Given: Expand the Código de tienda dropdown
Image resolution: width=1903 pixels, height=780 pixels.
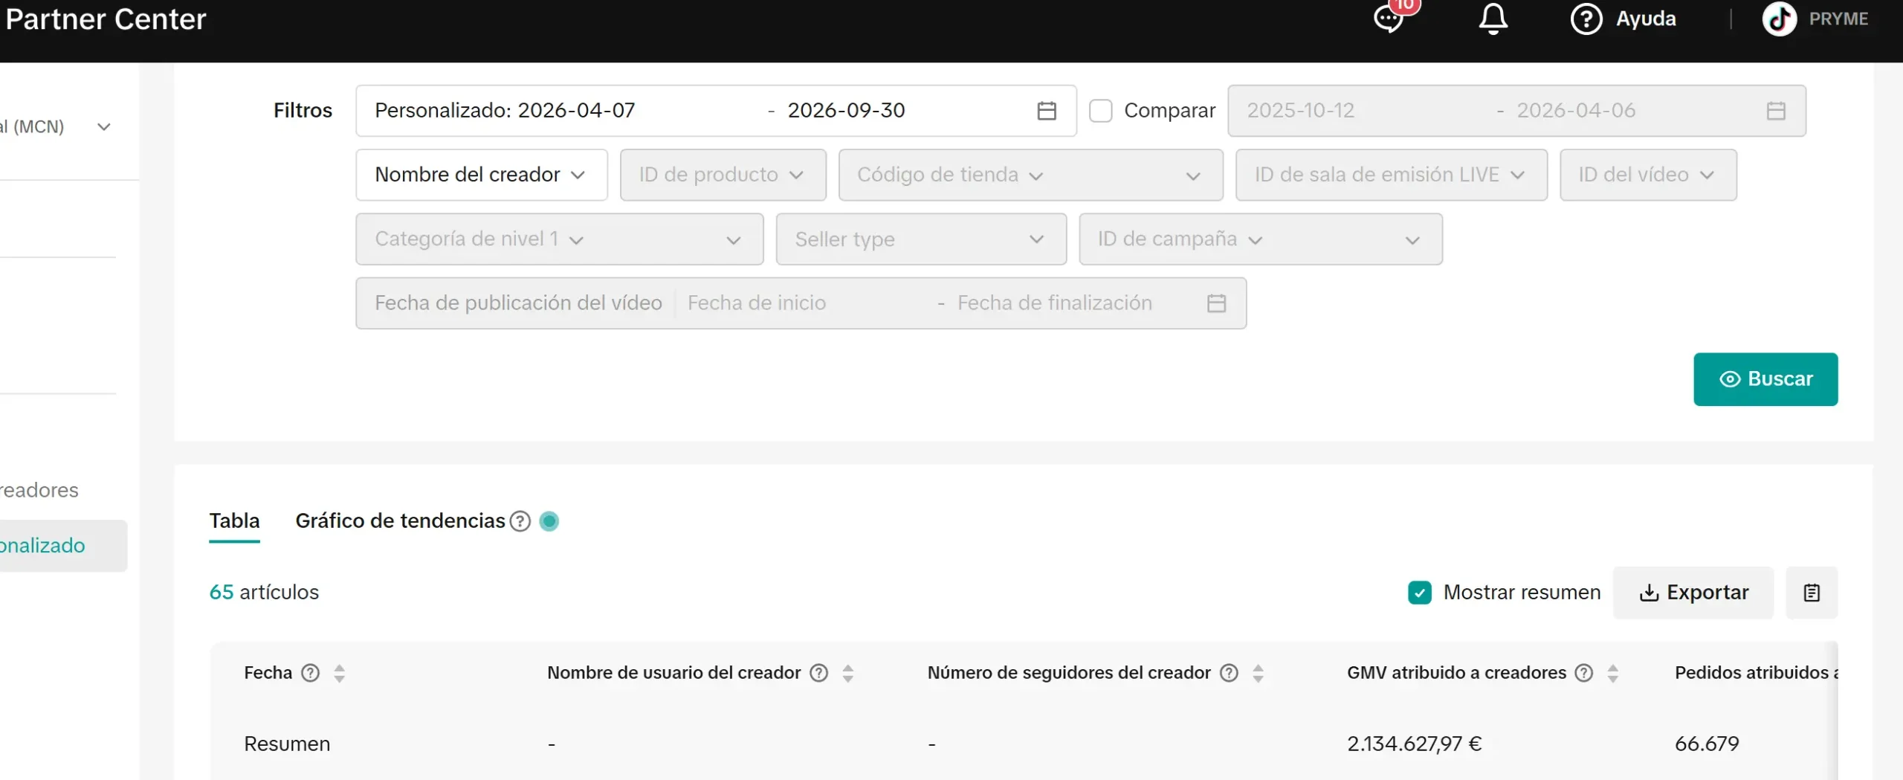Looking at the screenshot, I should 1030,175.
